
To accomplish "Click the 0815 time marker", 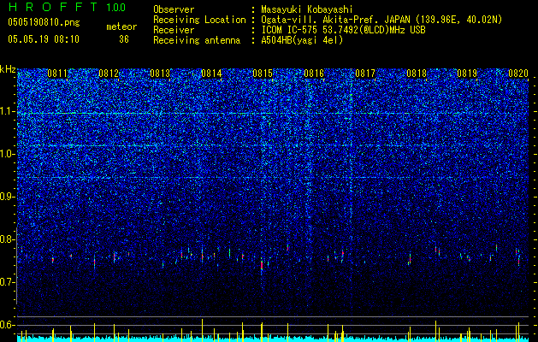I will click(x=263, y=74).
